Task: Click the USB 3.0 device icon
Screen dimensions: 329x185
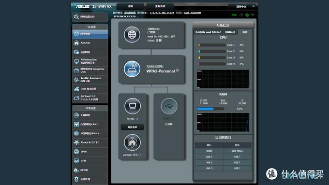Action: point(169,106)
